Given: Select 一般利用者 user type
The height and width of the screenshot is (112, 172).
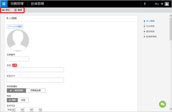Looking at the screenshot, I should [x=17, y=91].
